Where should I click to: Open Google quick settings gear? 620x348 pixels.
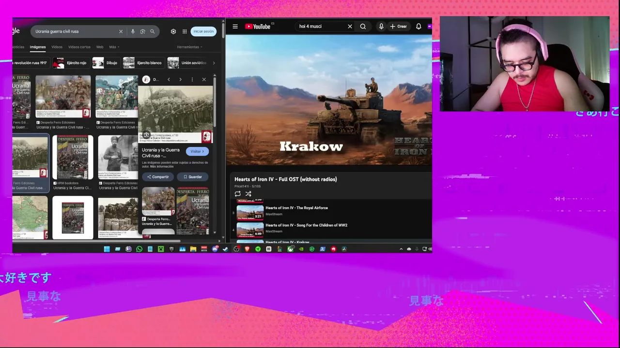pyautogui.click(x=173, y=31)
